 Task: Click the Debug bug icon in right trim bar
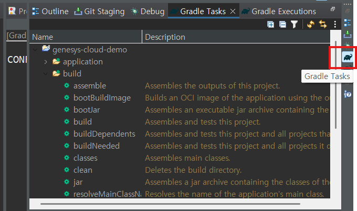(x=348, y=45)
